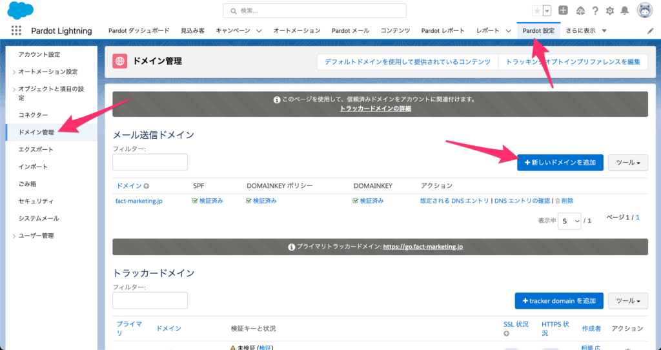Open the setup gear icon
Viewport: 661px width, 350px height.
(609, 11)
